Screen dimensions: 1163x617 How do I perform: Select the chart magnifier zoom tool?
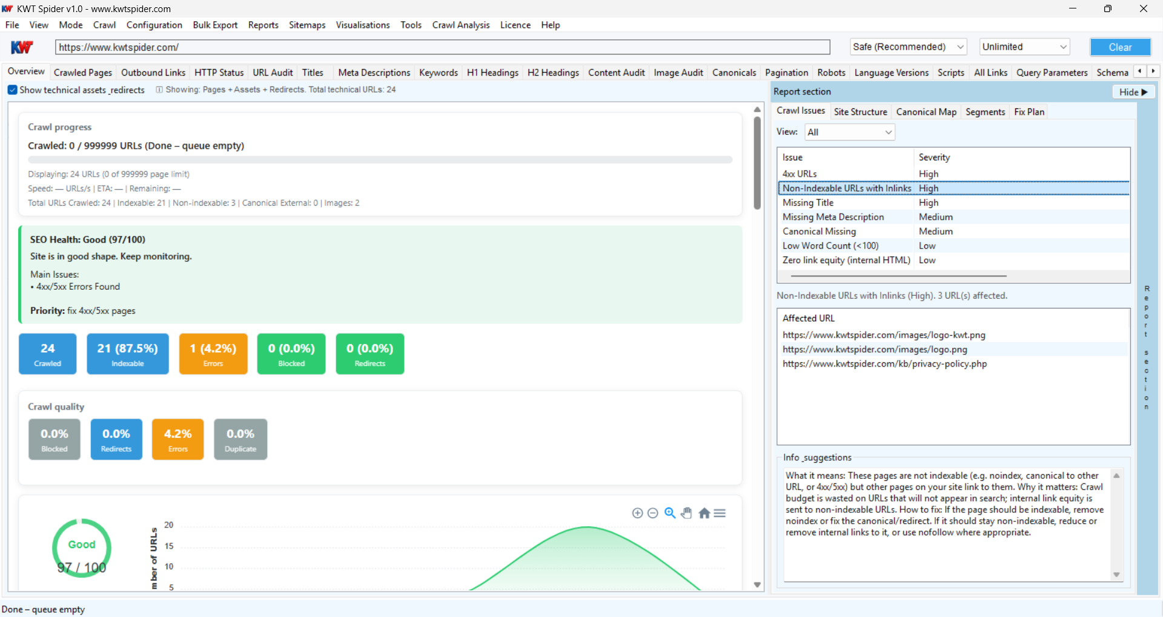click(x=669, y=513)
